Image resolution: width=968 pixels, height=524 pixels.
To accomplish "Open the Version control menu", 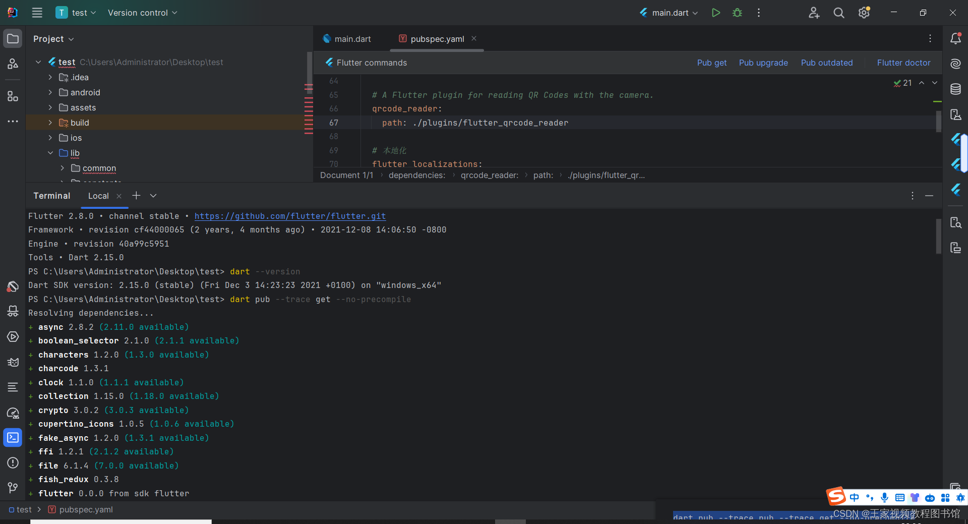I will coord(142,13).
